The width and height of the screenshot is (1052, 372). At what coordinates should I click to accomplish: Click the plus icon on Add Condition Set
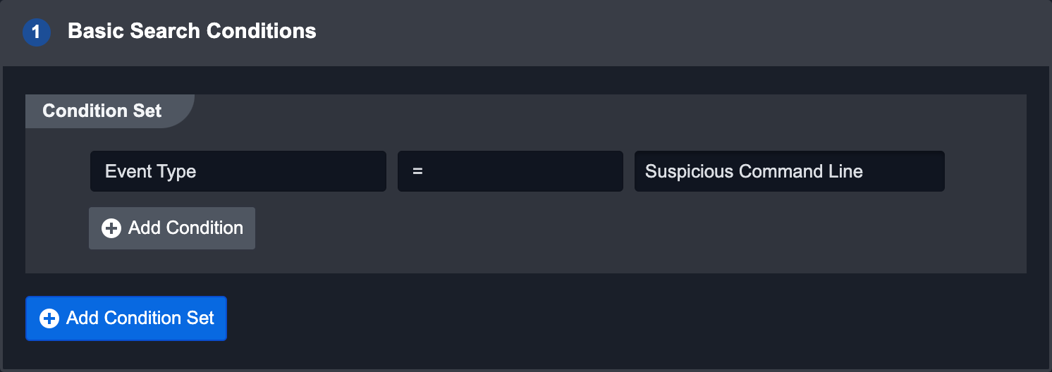click(x=49, y=318)
